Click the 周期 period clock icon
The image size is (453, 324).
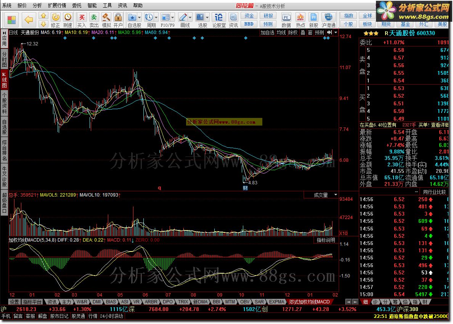click(x=149, y=17)
